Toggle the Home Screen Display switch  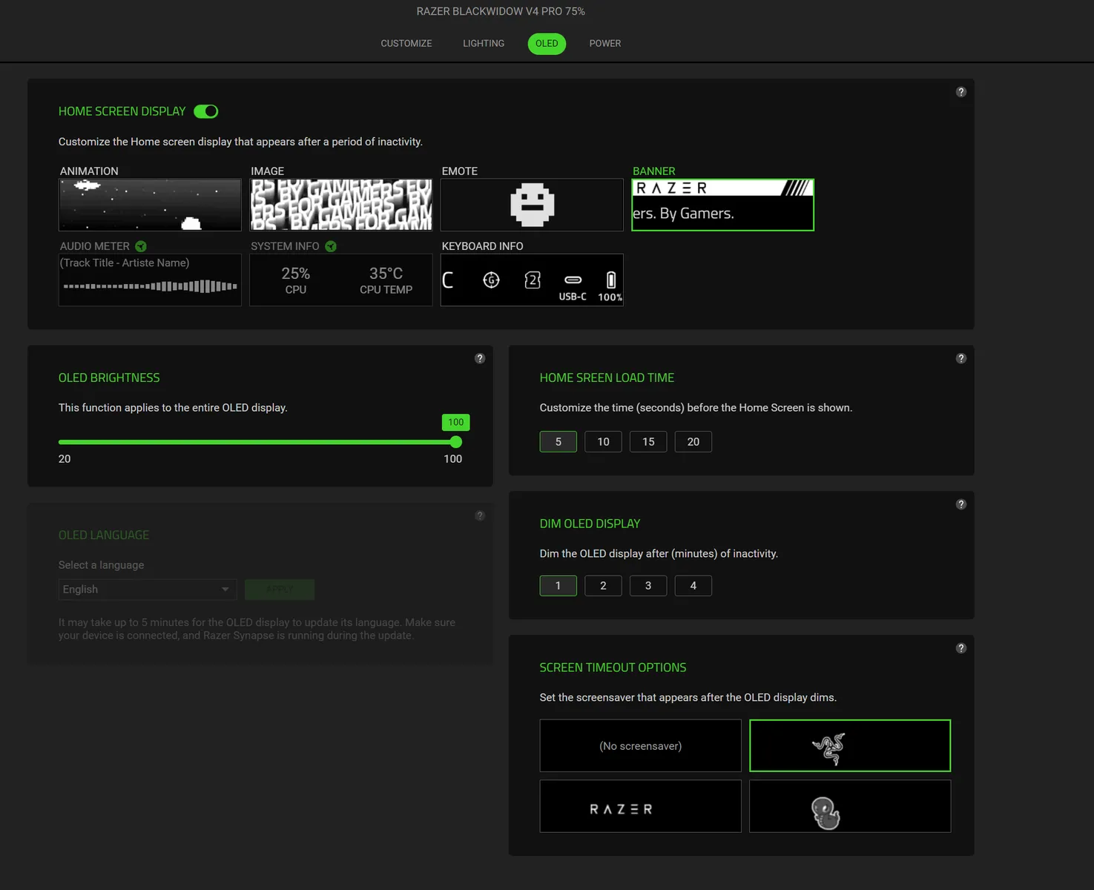point(206,111)
